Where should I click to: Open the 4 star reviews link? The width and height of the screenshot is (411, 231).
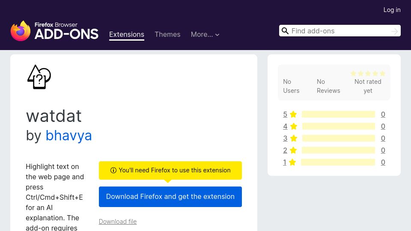[285, 127]
